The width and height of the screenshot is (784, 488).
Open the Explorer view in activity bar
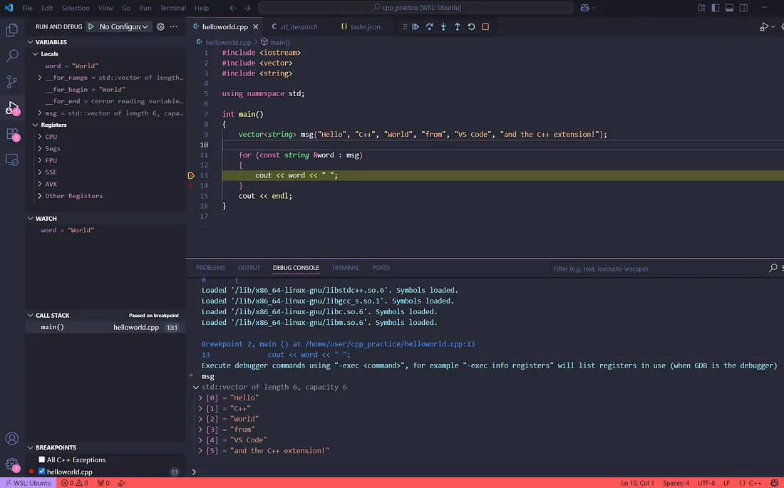pos(12,30)
